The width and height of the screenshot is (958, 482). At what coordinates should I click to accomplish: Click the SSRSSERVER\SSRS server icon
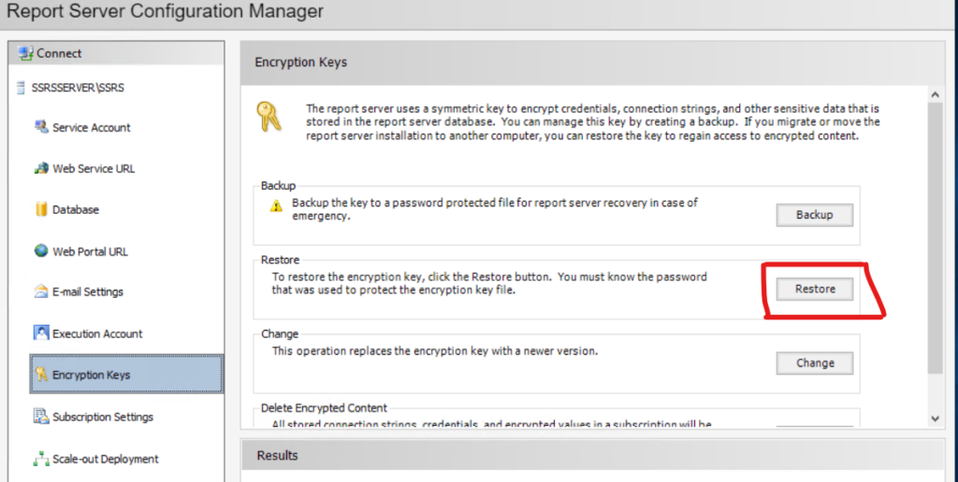[x=22, y=87]
